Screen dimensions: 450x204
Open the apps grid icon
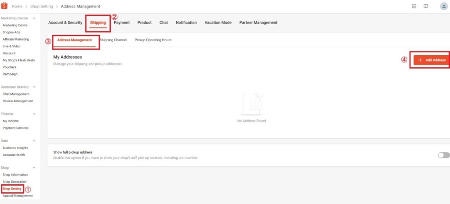[x=414, y=6]
